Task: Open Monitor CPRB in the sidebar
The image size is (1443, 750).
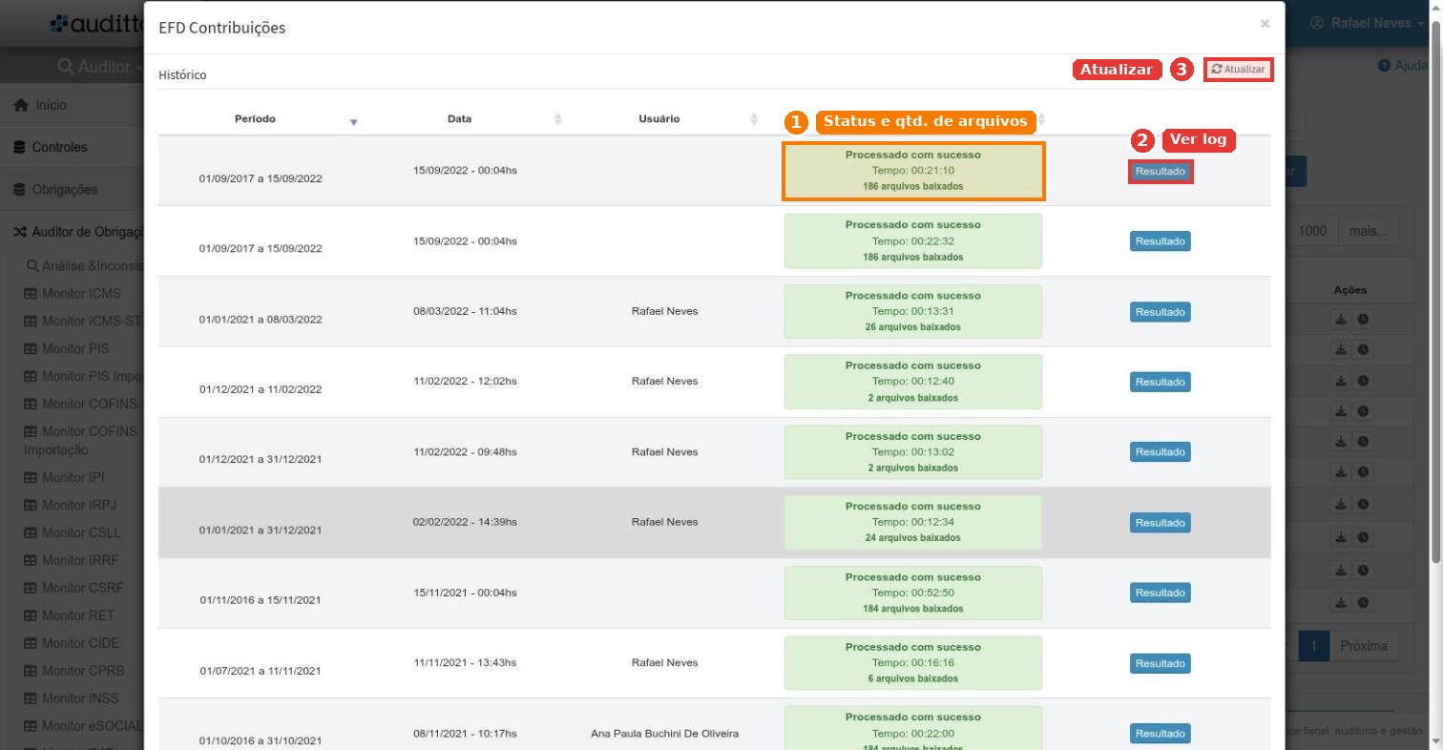Action: click(x=73, y=671)
